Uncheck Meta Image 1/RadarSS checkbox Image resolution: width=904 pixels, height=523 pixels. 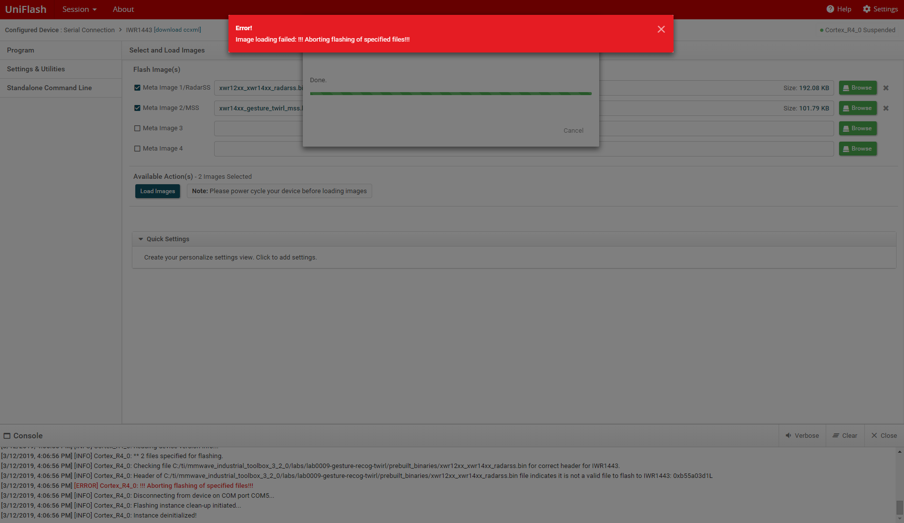137,88
